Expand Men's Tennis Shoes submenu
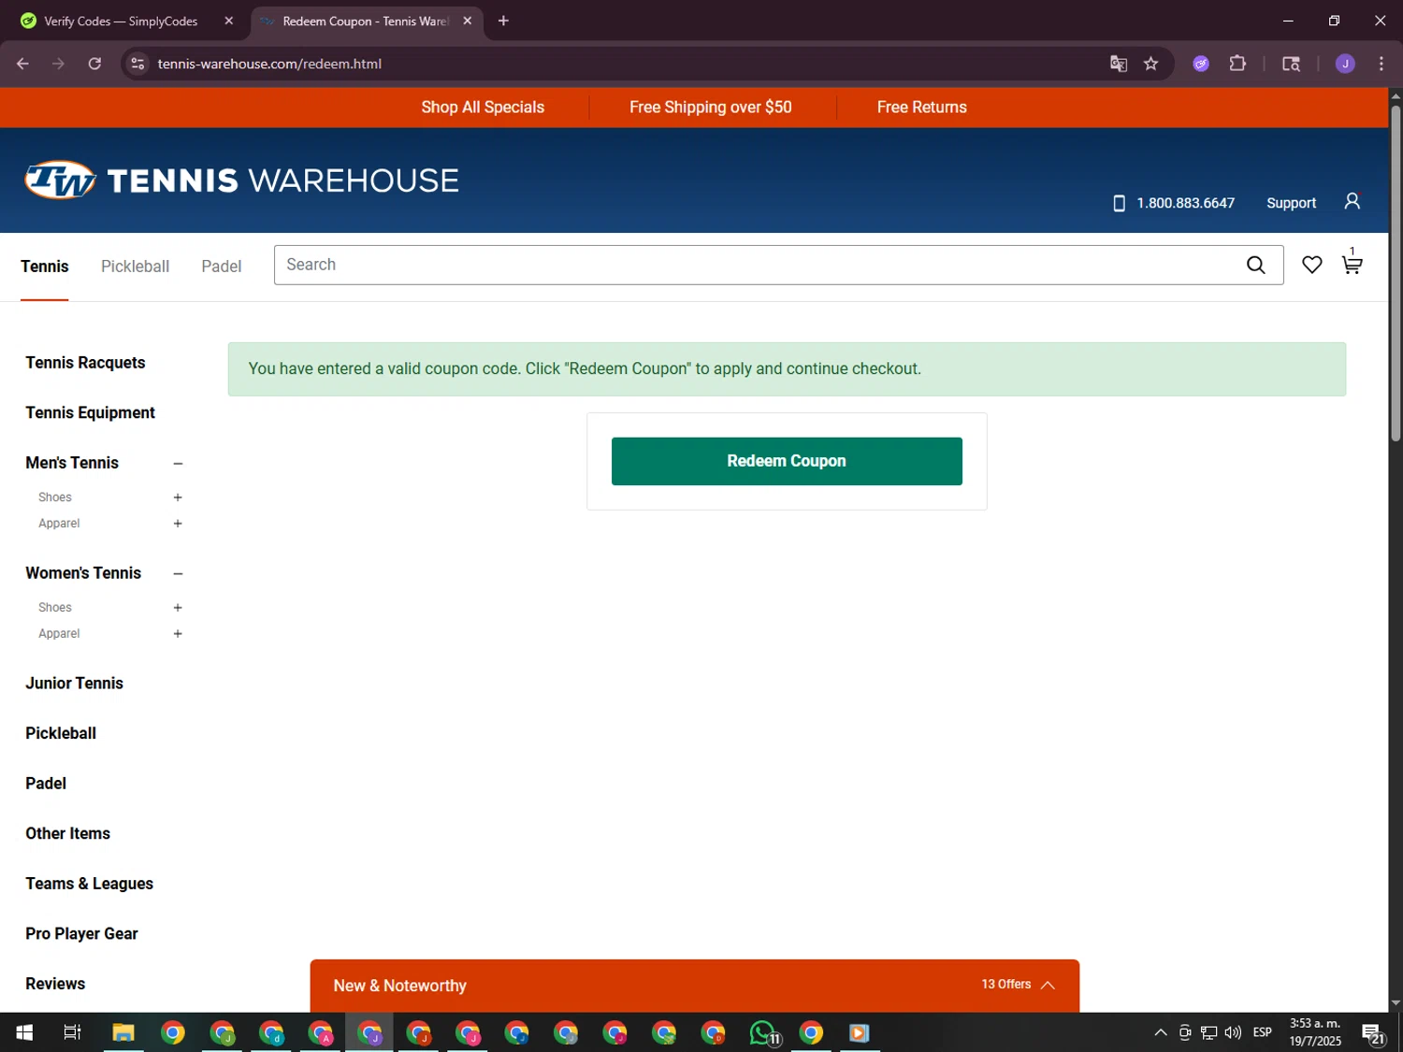This screenshot has height=1052, width=1403. click(178, 497)
